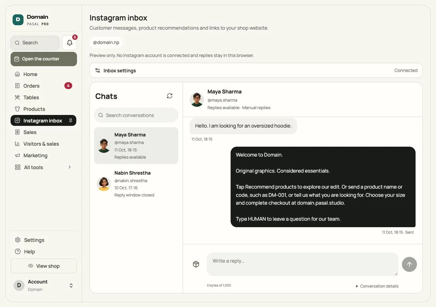This screenshot has height=307, width=436.
Task: Open Help in sidebar
Action: 44,251
